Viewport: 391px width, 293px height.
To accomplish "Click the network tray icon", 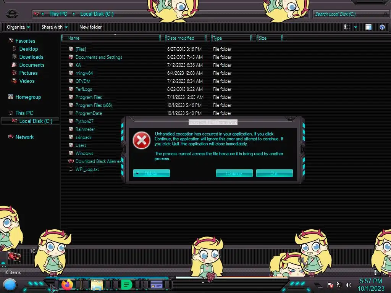I will 339,285.
